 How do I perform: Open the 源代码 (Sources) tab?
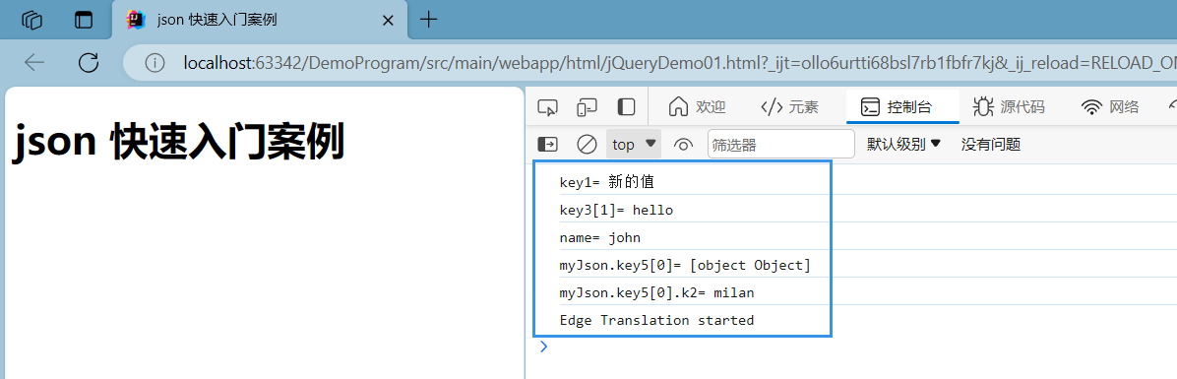click(1008, 107)
